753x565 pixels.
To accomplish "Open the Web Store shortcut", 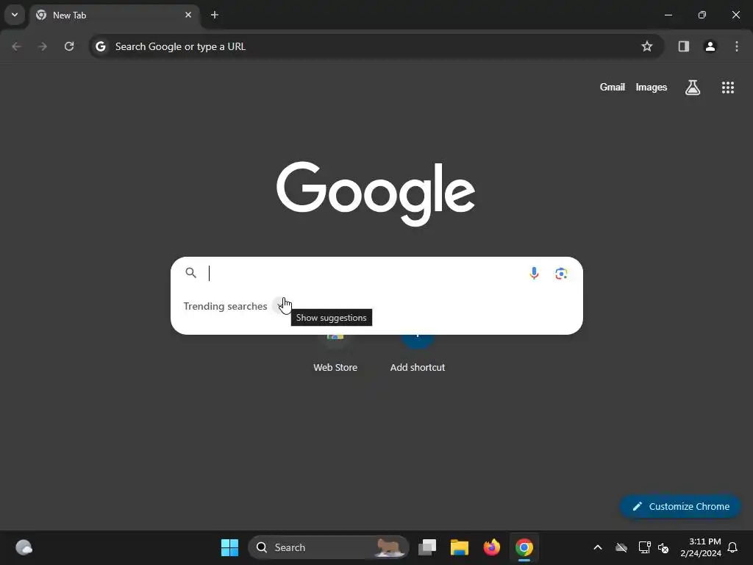I will point(335,353).
